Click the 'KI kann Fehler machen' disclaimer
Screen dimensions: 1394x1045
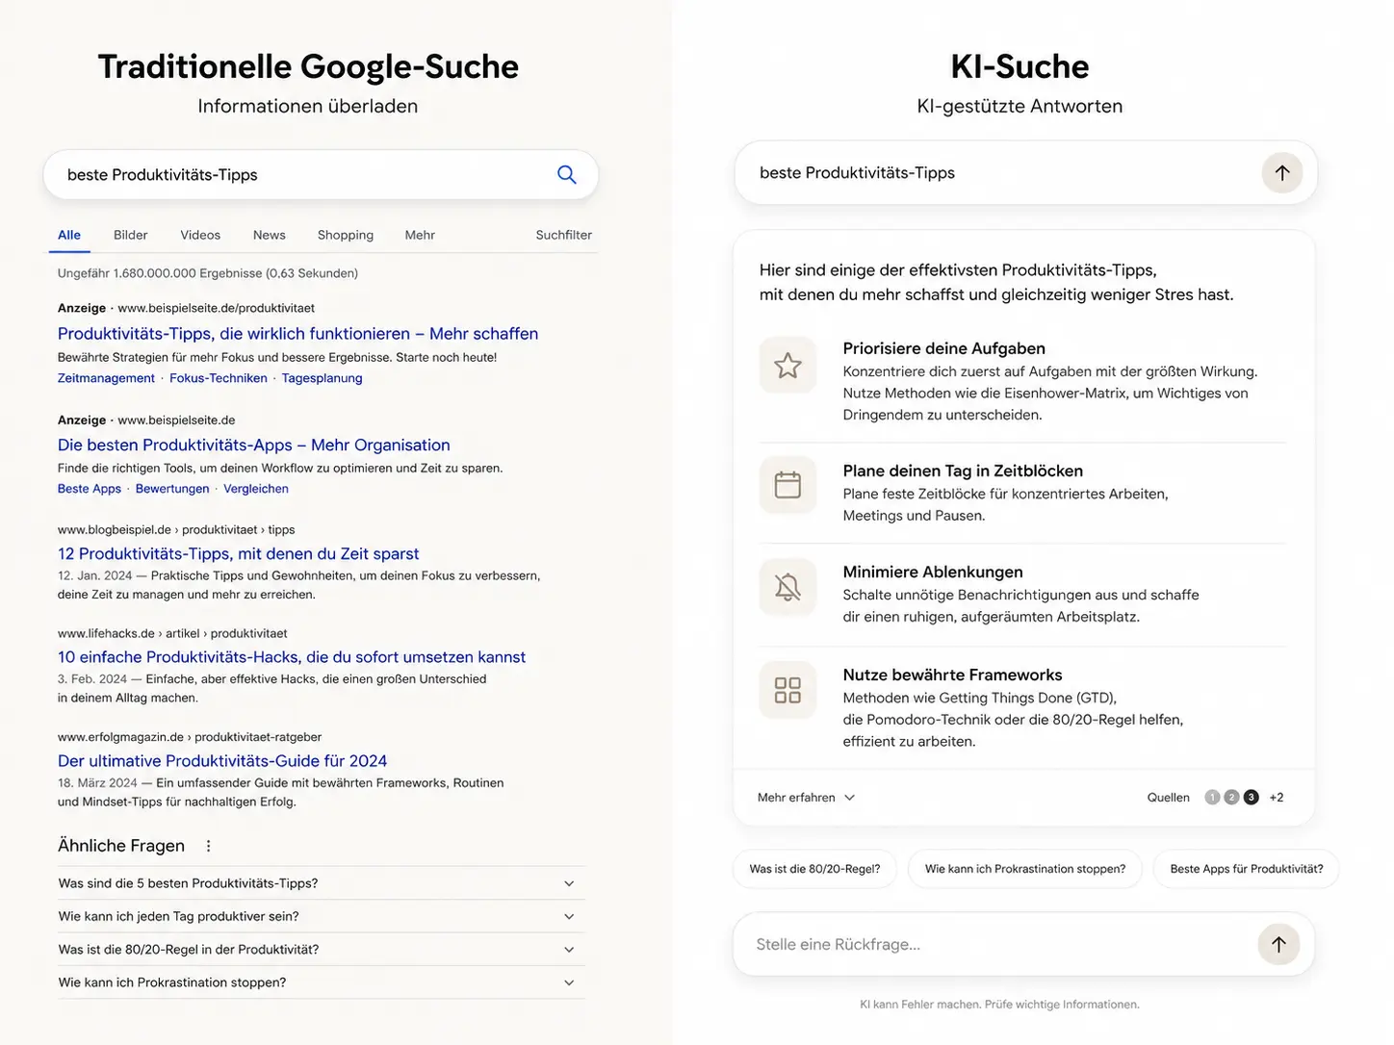click(999, 1005)
